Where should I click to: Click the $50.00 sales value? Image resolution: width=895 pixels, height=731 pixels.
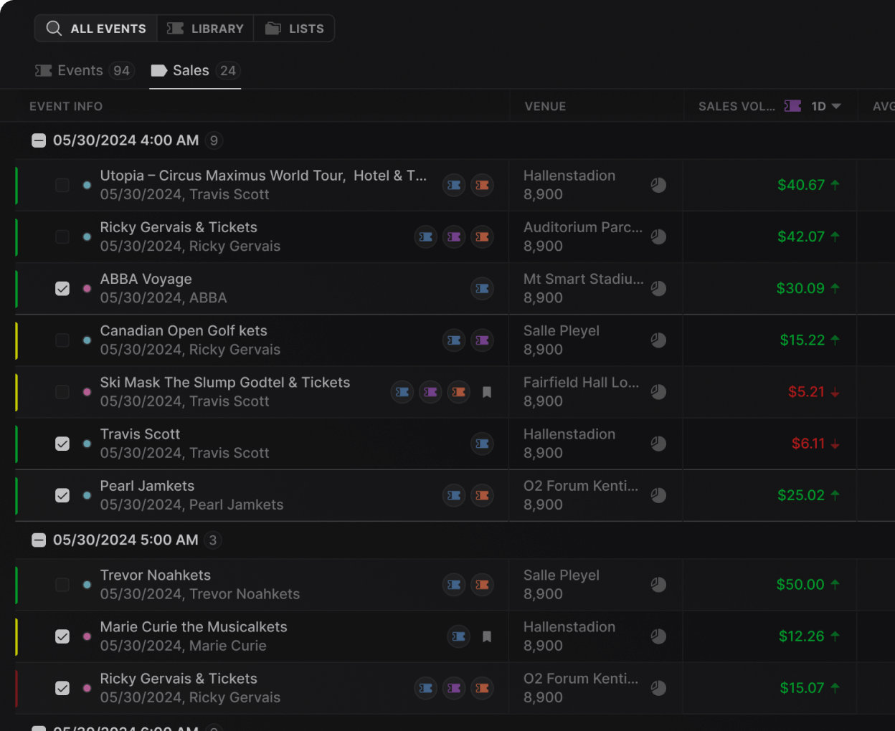tap(800, 585)
